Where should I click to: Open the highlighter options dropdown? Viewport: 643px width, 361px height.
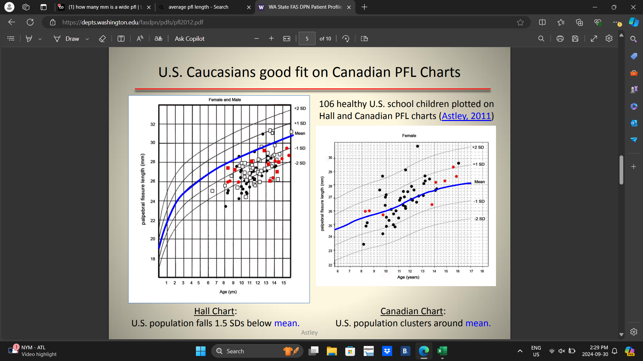[40, 38]
